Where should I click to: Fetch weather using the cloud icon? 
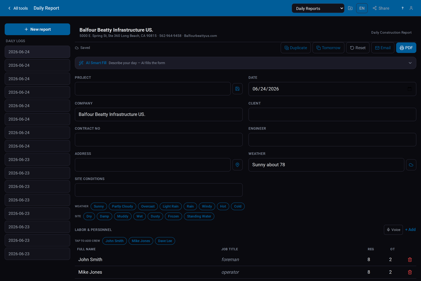point(411,165)
